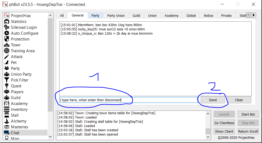262x143 pixels.
Task: Select the Quest icon in sidebar
Action: point(7,86)
